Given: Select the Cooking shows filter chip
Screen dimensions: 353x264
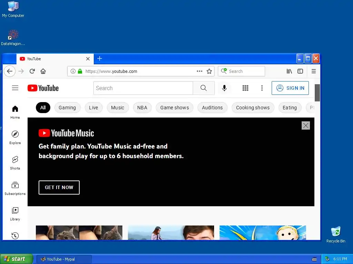Looking at the screenshot, I should (253, 108).
